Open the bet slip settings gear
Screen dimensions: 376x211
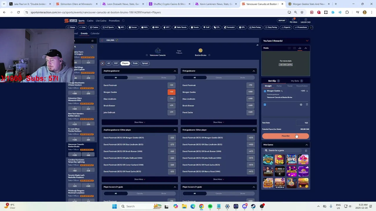click(301, 105)
